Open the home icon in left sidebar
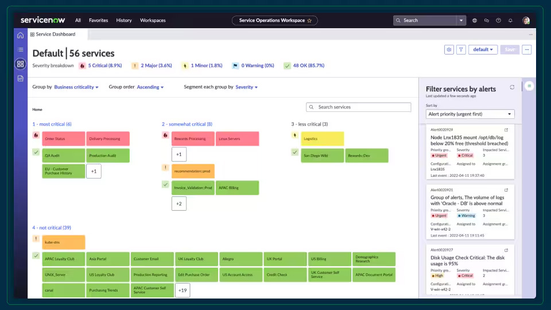This screenshot has height=310, width=551. [21, 35]
